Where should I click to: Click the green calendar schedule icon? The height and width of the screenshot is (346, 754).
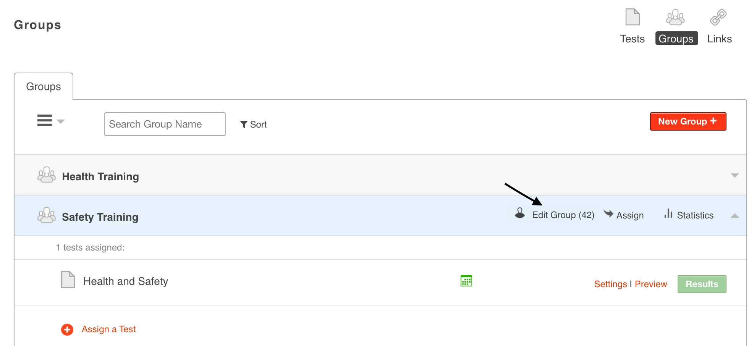(466, 281)
